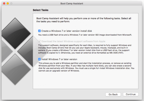
Task: Click the paragraph starting "This allows you to add a Windows partition"
Action: pyautogui.click(x=86, y=67)
